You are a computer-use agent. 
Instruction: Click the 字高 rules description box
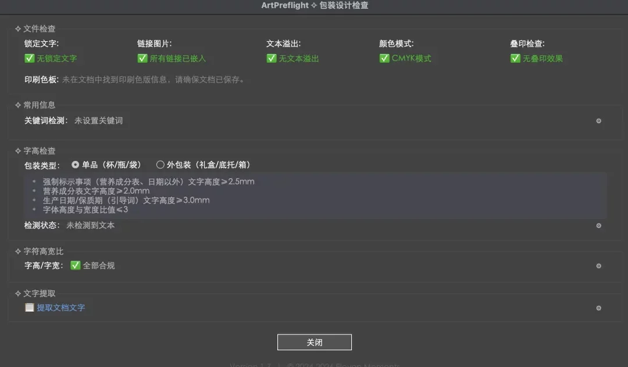click(x=315, y=196)
